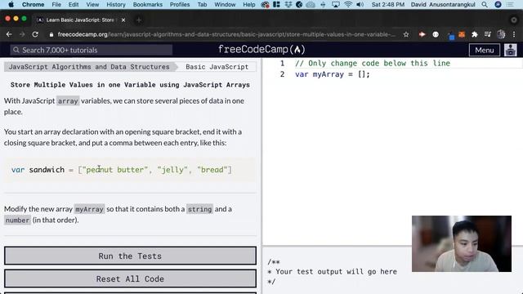This screenshot has height=294, width=523.
Task: Open the Window menu
Action: (225, 4)
